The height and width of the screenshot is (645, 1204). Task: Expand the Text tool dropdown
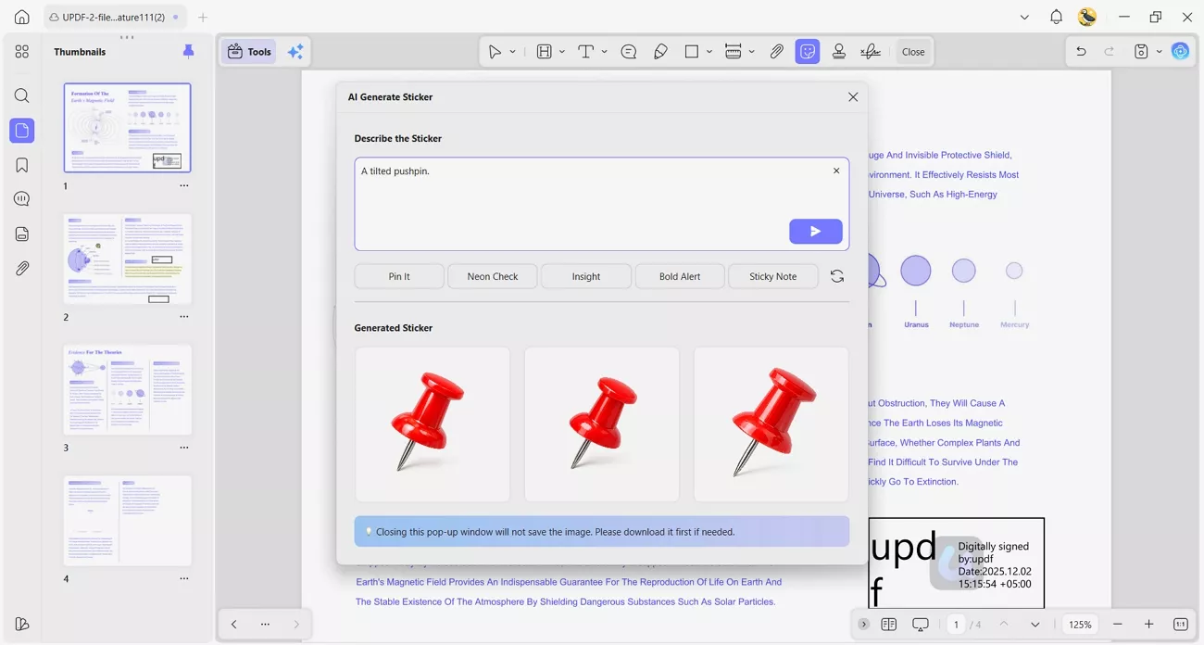(603, 51)
